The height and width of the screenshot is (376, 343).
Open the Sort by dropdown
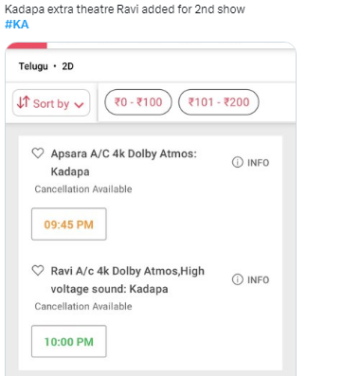pos(51,103)
